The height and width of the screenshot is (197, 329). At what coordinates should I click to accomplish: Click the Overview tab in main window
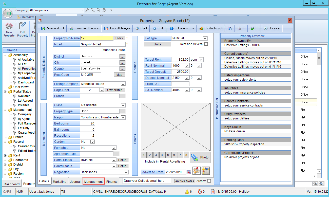coord(25,17)
